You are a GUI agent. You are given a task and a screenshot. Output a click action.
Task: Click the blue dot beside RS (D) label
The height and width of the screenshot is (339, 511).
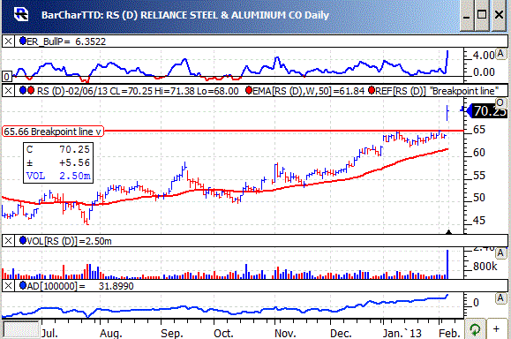(x=23, y=90)
